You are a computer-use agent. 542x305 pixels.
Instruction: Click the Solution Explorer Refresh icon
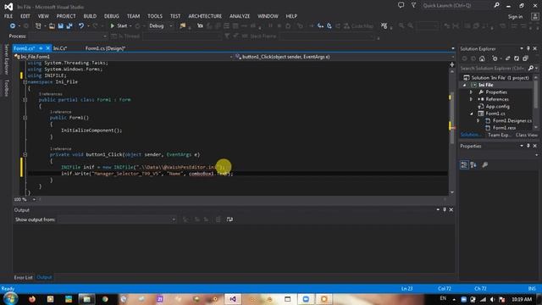(x=517, y=58)
